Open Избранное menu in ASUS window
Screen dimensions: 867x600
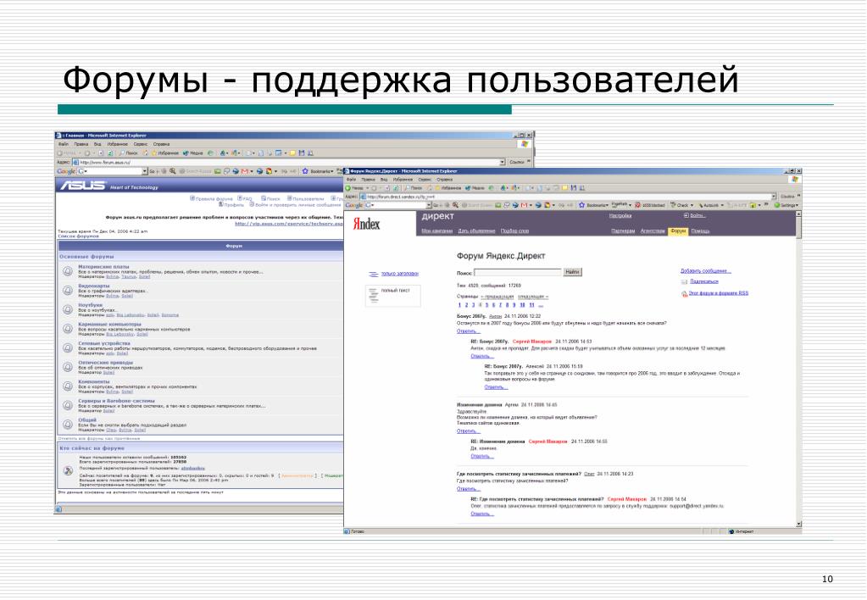pyautogui.click(x=117, y=144)
